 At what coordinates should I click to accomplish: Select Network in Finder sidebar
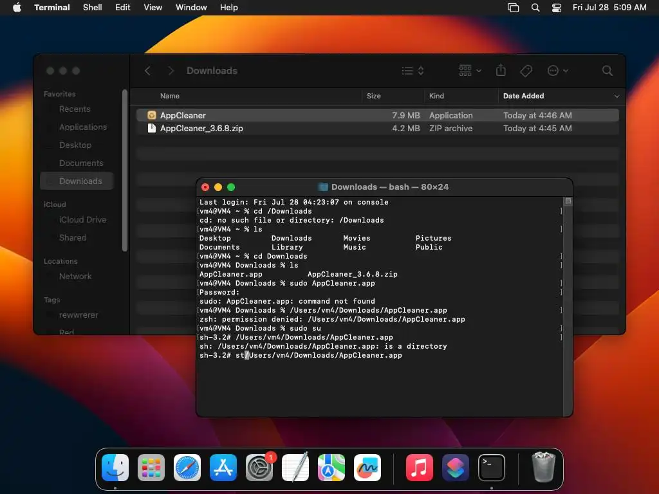(x=75, y=277)
